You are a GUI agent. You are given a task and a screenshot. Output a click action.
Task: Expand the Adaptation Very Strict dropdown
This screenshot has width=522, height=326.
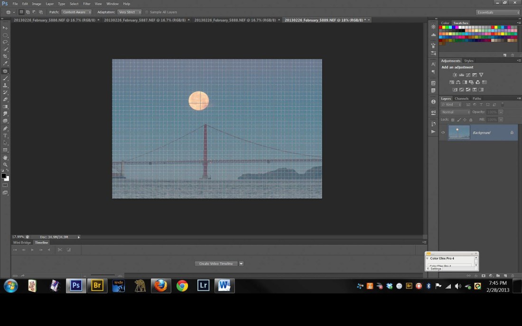tap(129, 12)
